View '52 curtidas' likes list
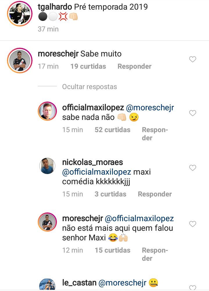209x291 pixels. tap(112, 130)
